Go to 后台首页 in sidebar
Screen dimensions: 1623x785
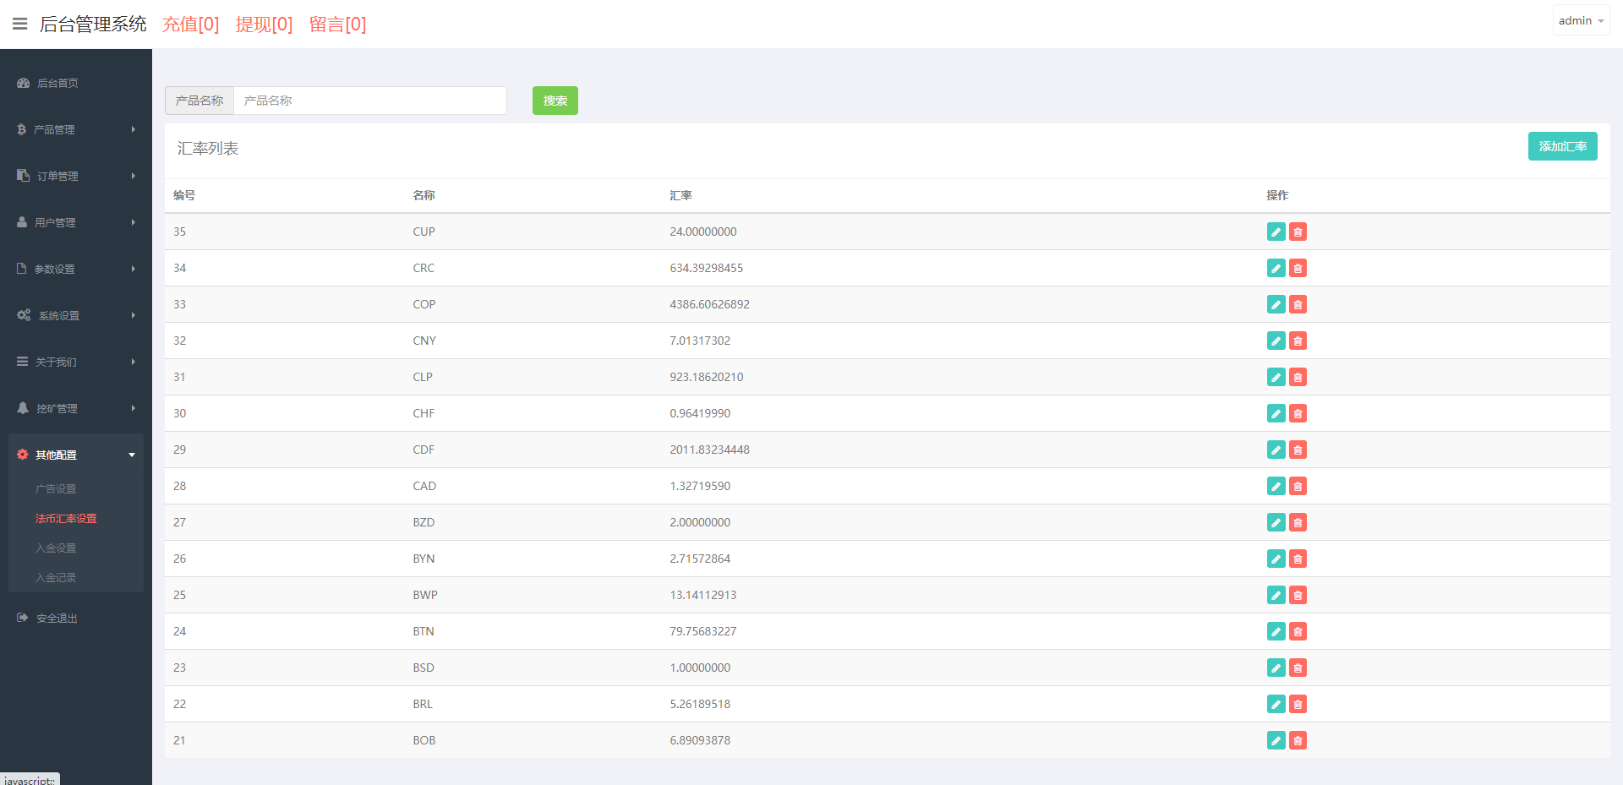click(x=57, y=83)
